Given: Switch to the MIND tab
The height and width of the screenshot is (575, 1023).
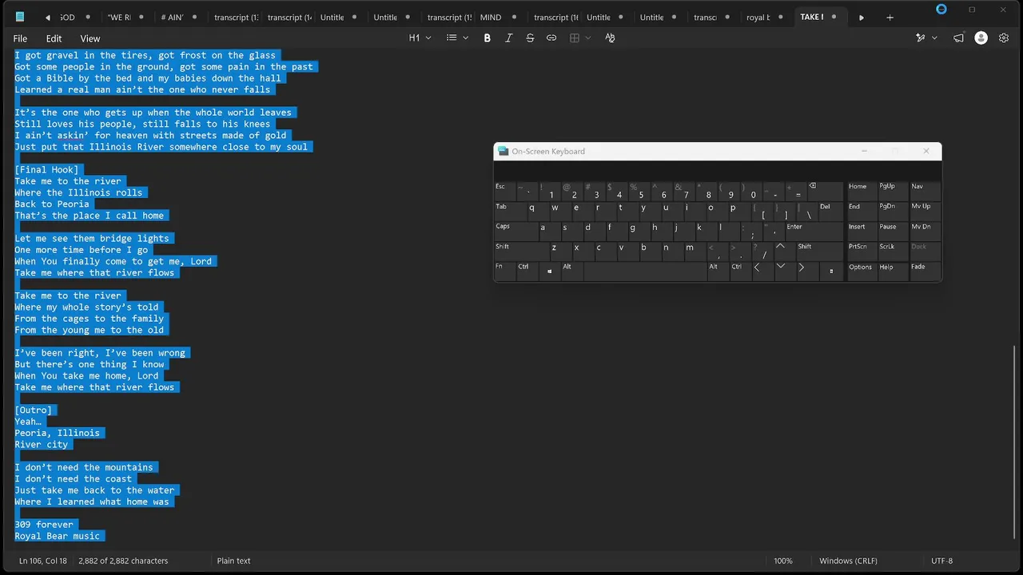Looking at the screenshot, I should click(x=500, y=18).
